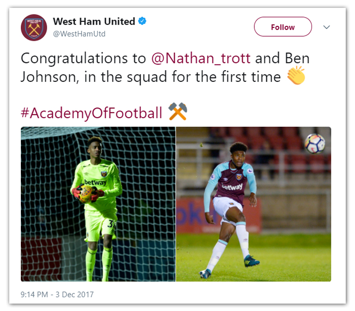355x311 pixels.
Task: Follow the West Ham United account
Action: tap(282, 27)
